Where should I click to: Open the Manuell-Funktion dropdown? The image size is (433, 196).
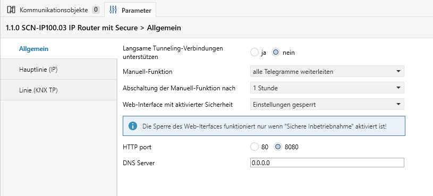pos(327,72)
